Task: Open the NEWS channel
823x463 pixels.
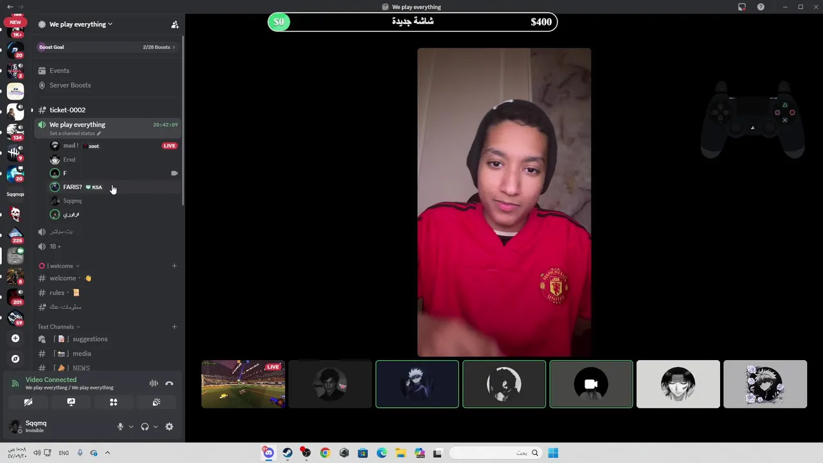Action: [107, 368]
